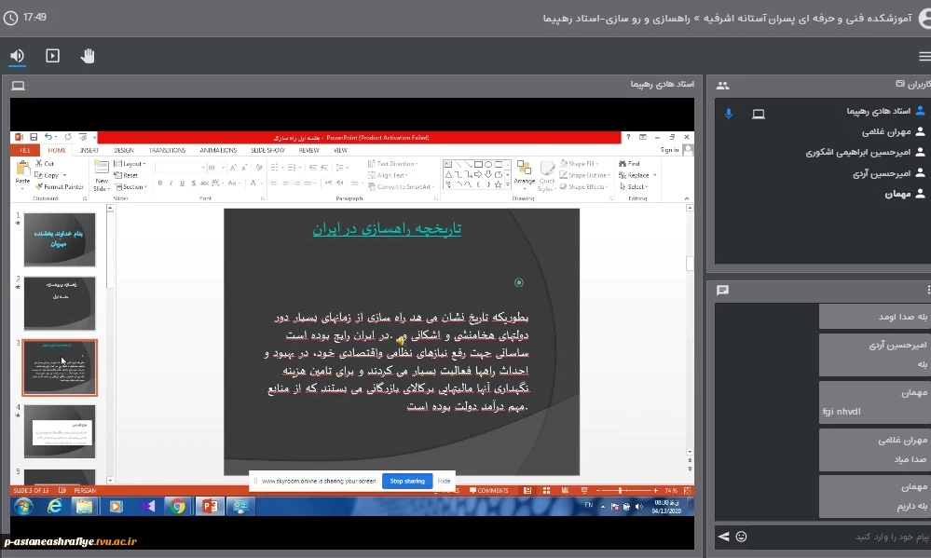This screenshot has width=931, height=558.
Task: Switch to the DESIGN ribbon tab
Action: click(x=124, y=150)
